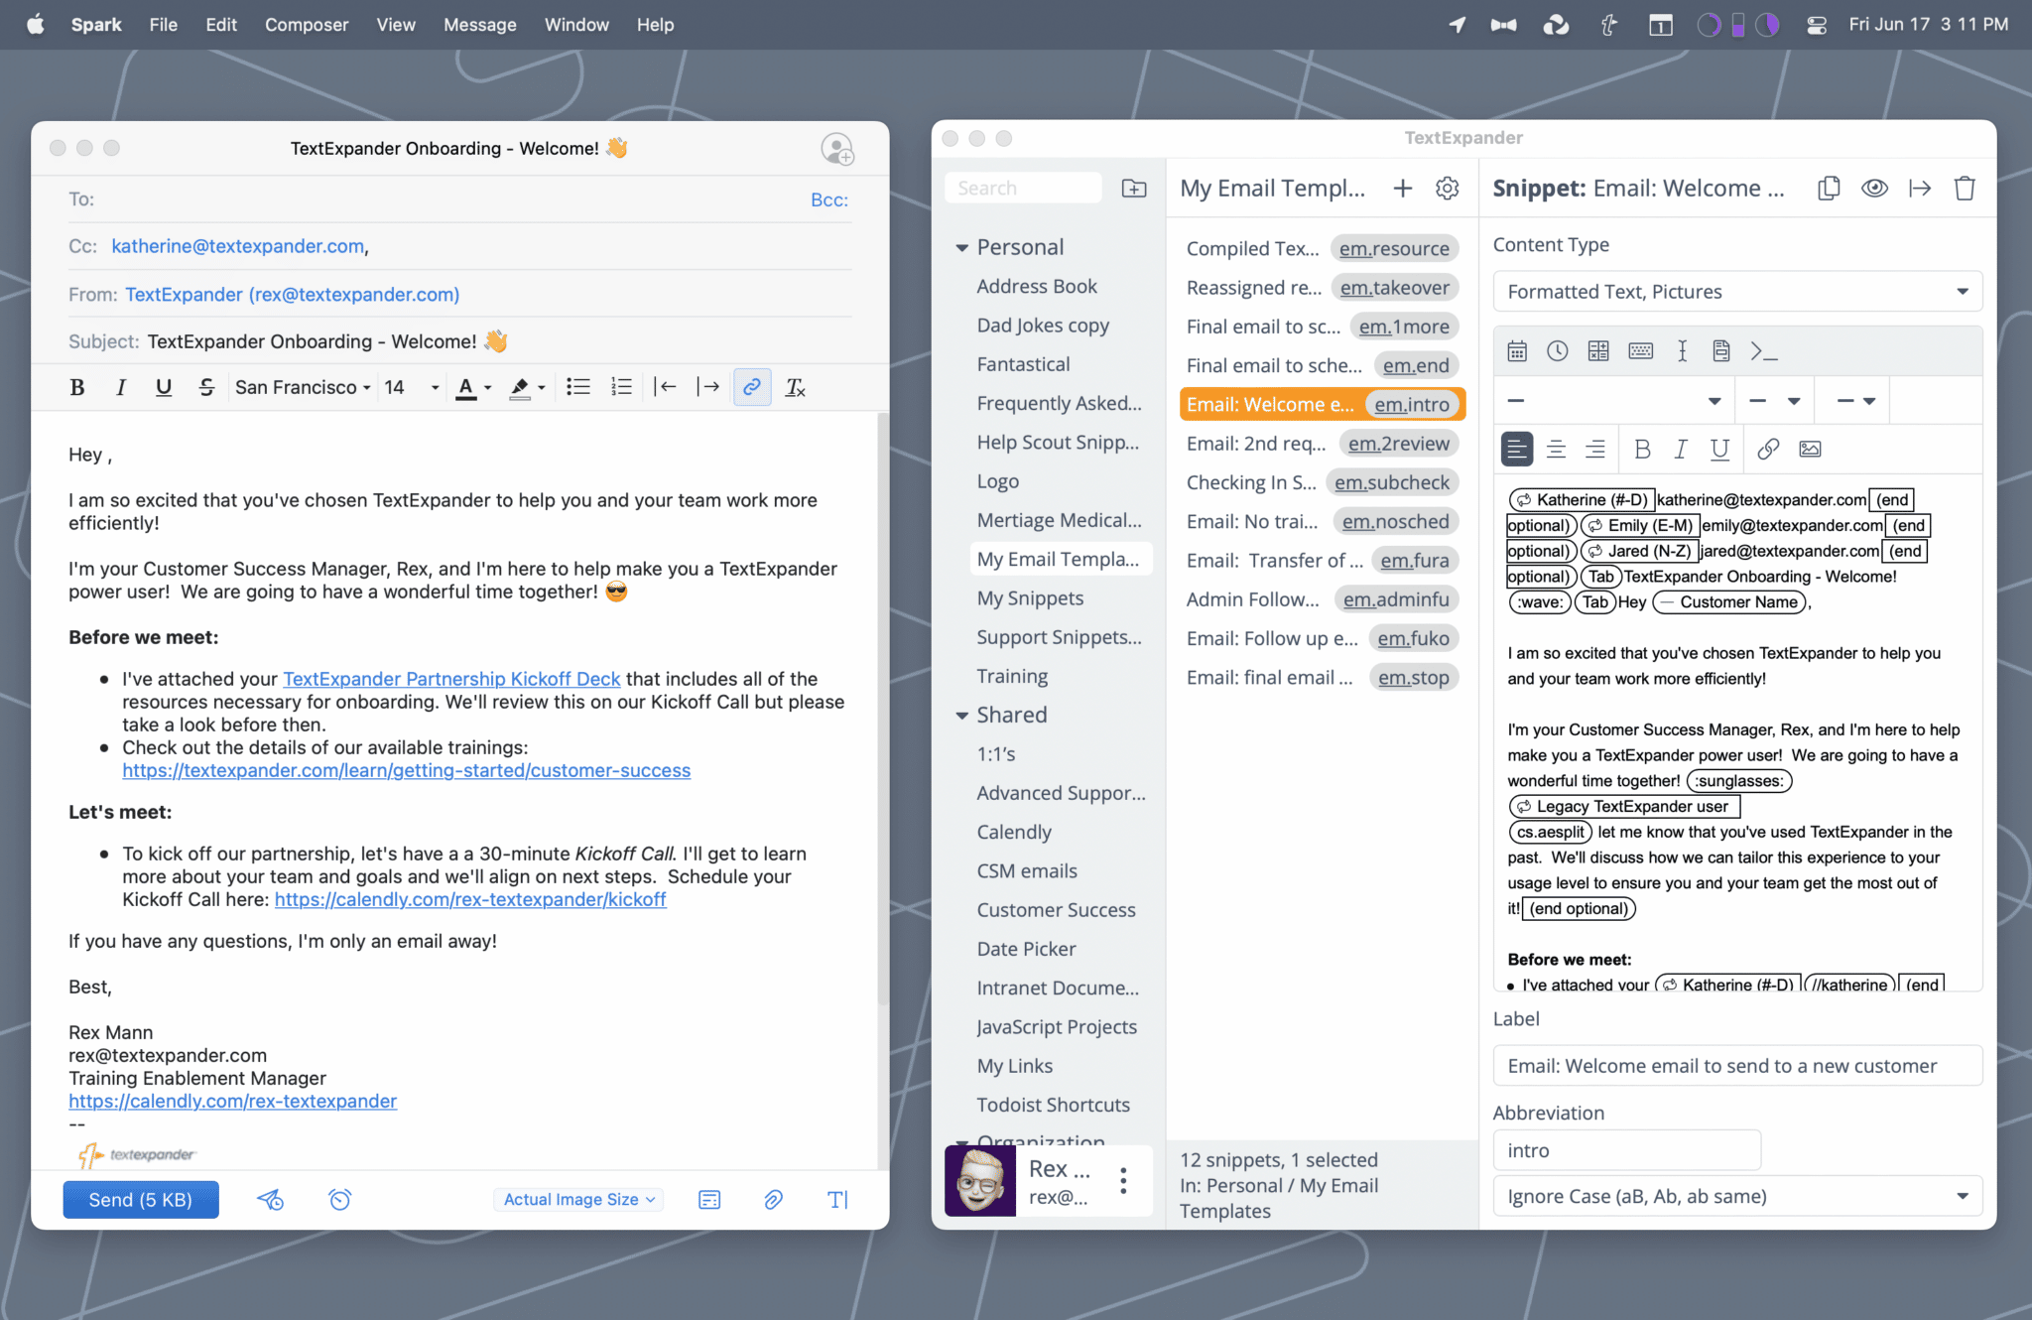This screenshot has width=2032, height=1320.
Task: Open the Ignore Case dropdown
Action: pyautogui.click(x=1737, y=1196)
